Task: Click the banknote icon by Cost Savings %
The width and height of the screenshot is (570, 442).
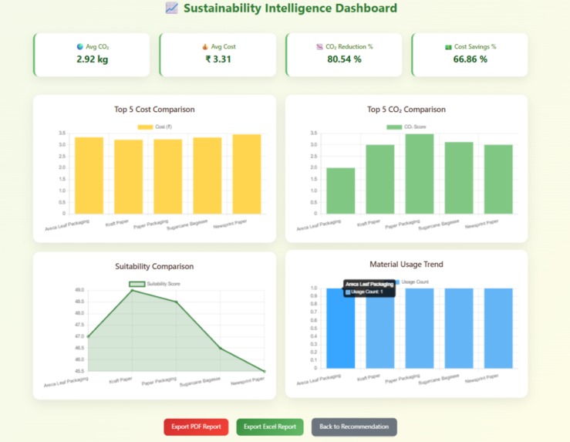Action: 448,47
